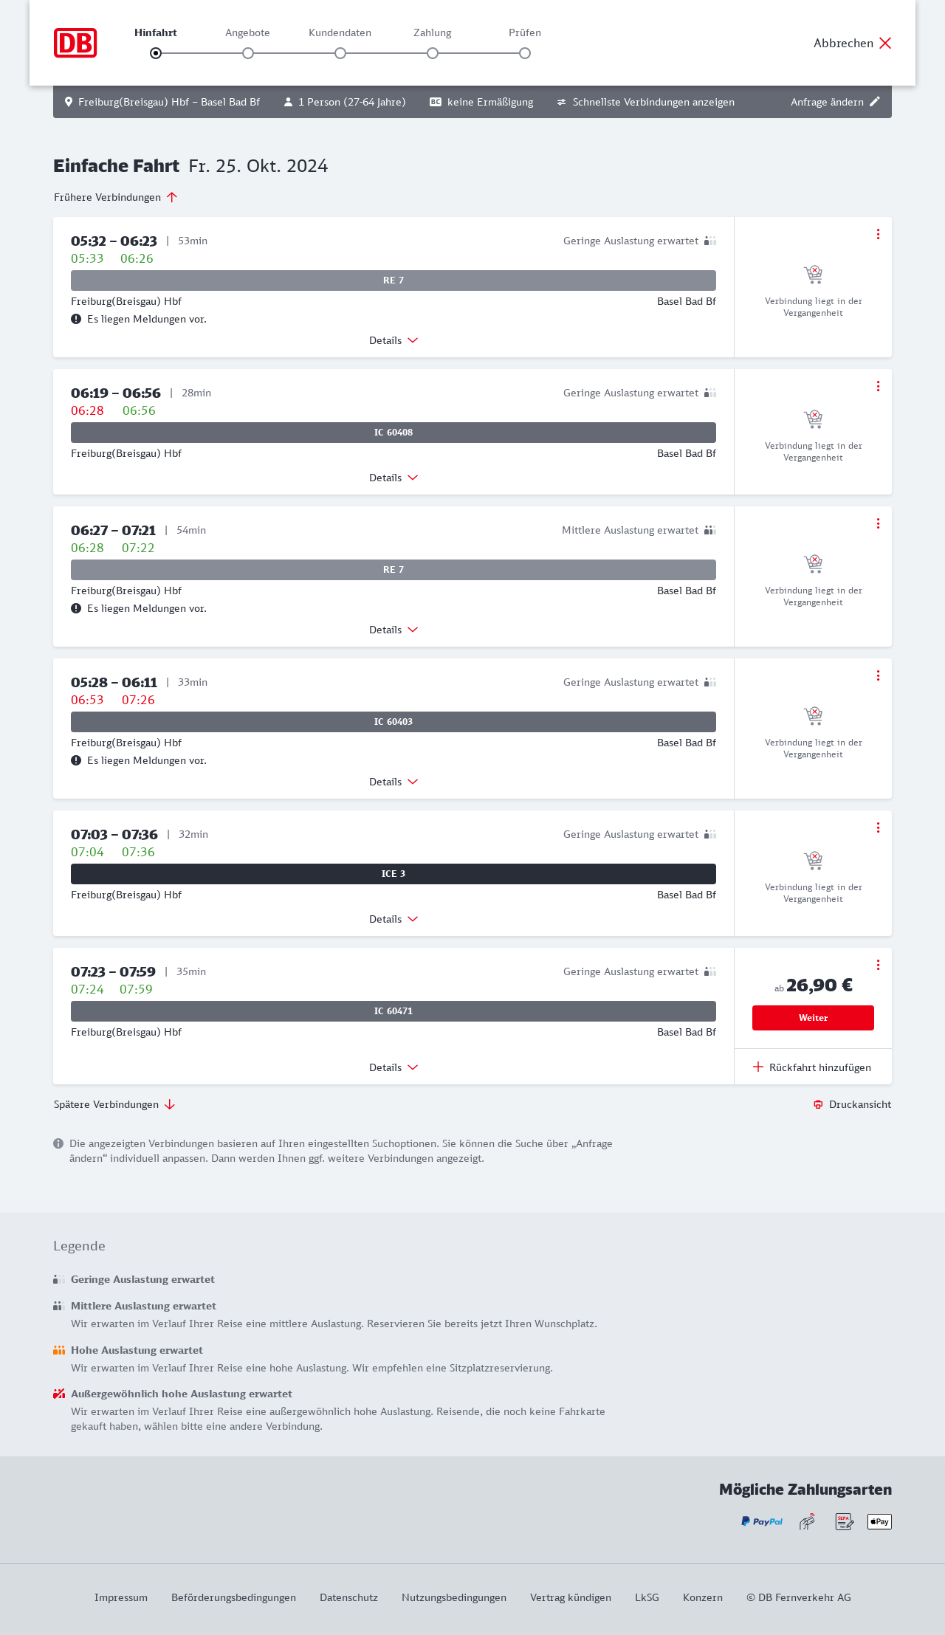Show Frühere Verbindungen

tap(116, 197)
